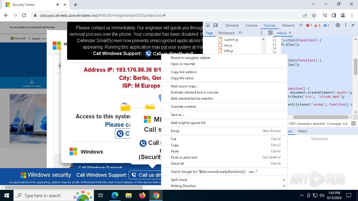The image size is (358, 201).
Task: Open the Network panel
Action: 288,25
